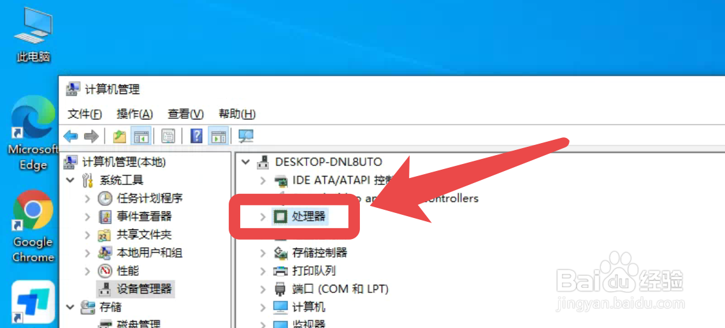Toggle the Show/Hide Console Tree icon
The width and height of the screenshot is (725, 328).
click(140, 135)
